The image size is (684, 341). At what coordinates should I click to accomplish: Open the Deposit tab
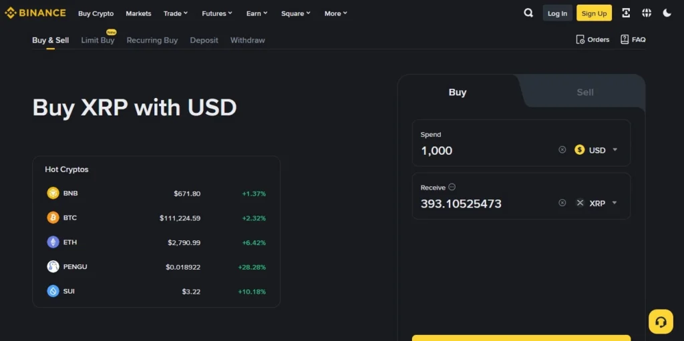pyautogui.click(x=204, y=40)
